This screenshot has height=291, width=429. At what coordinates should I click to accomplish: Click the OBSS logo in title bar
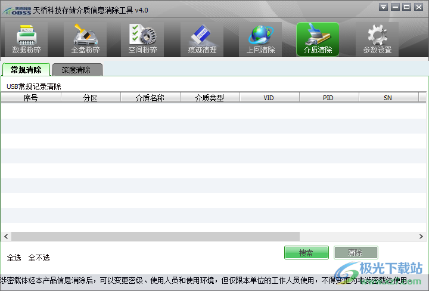(x=16, y=10)
